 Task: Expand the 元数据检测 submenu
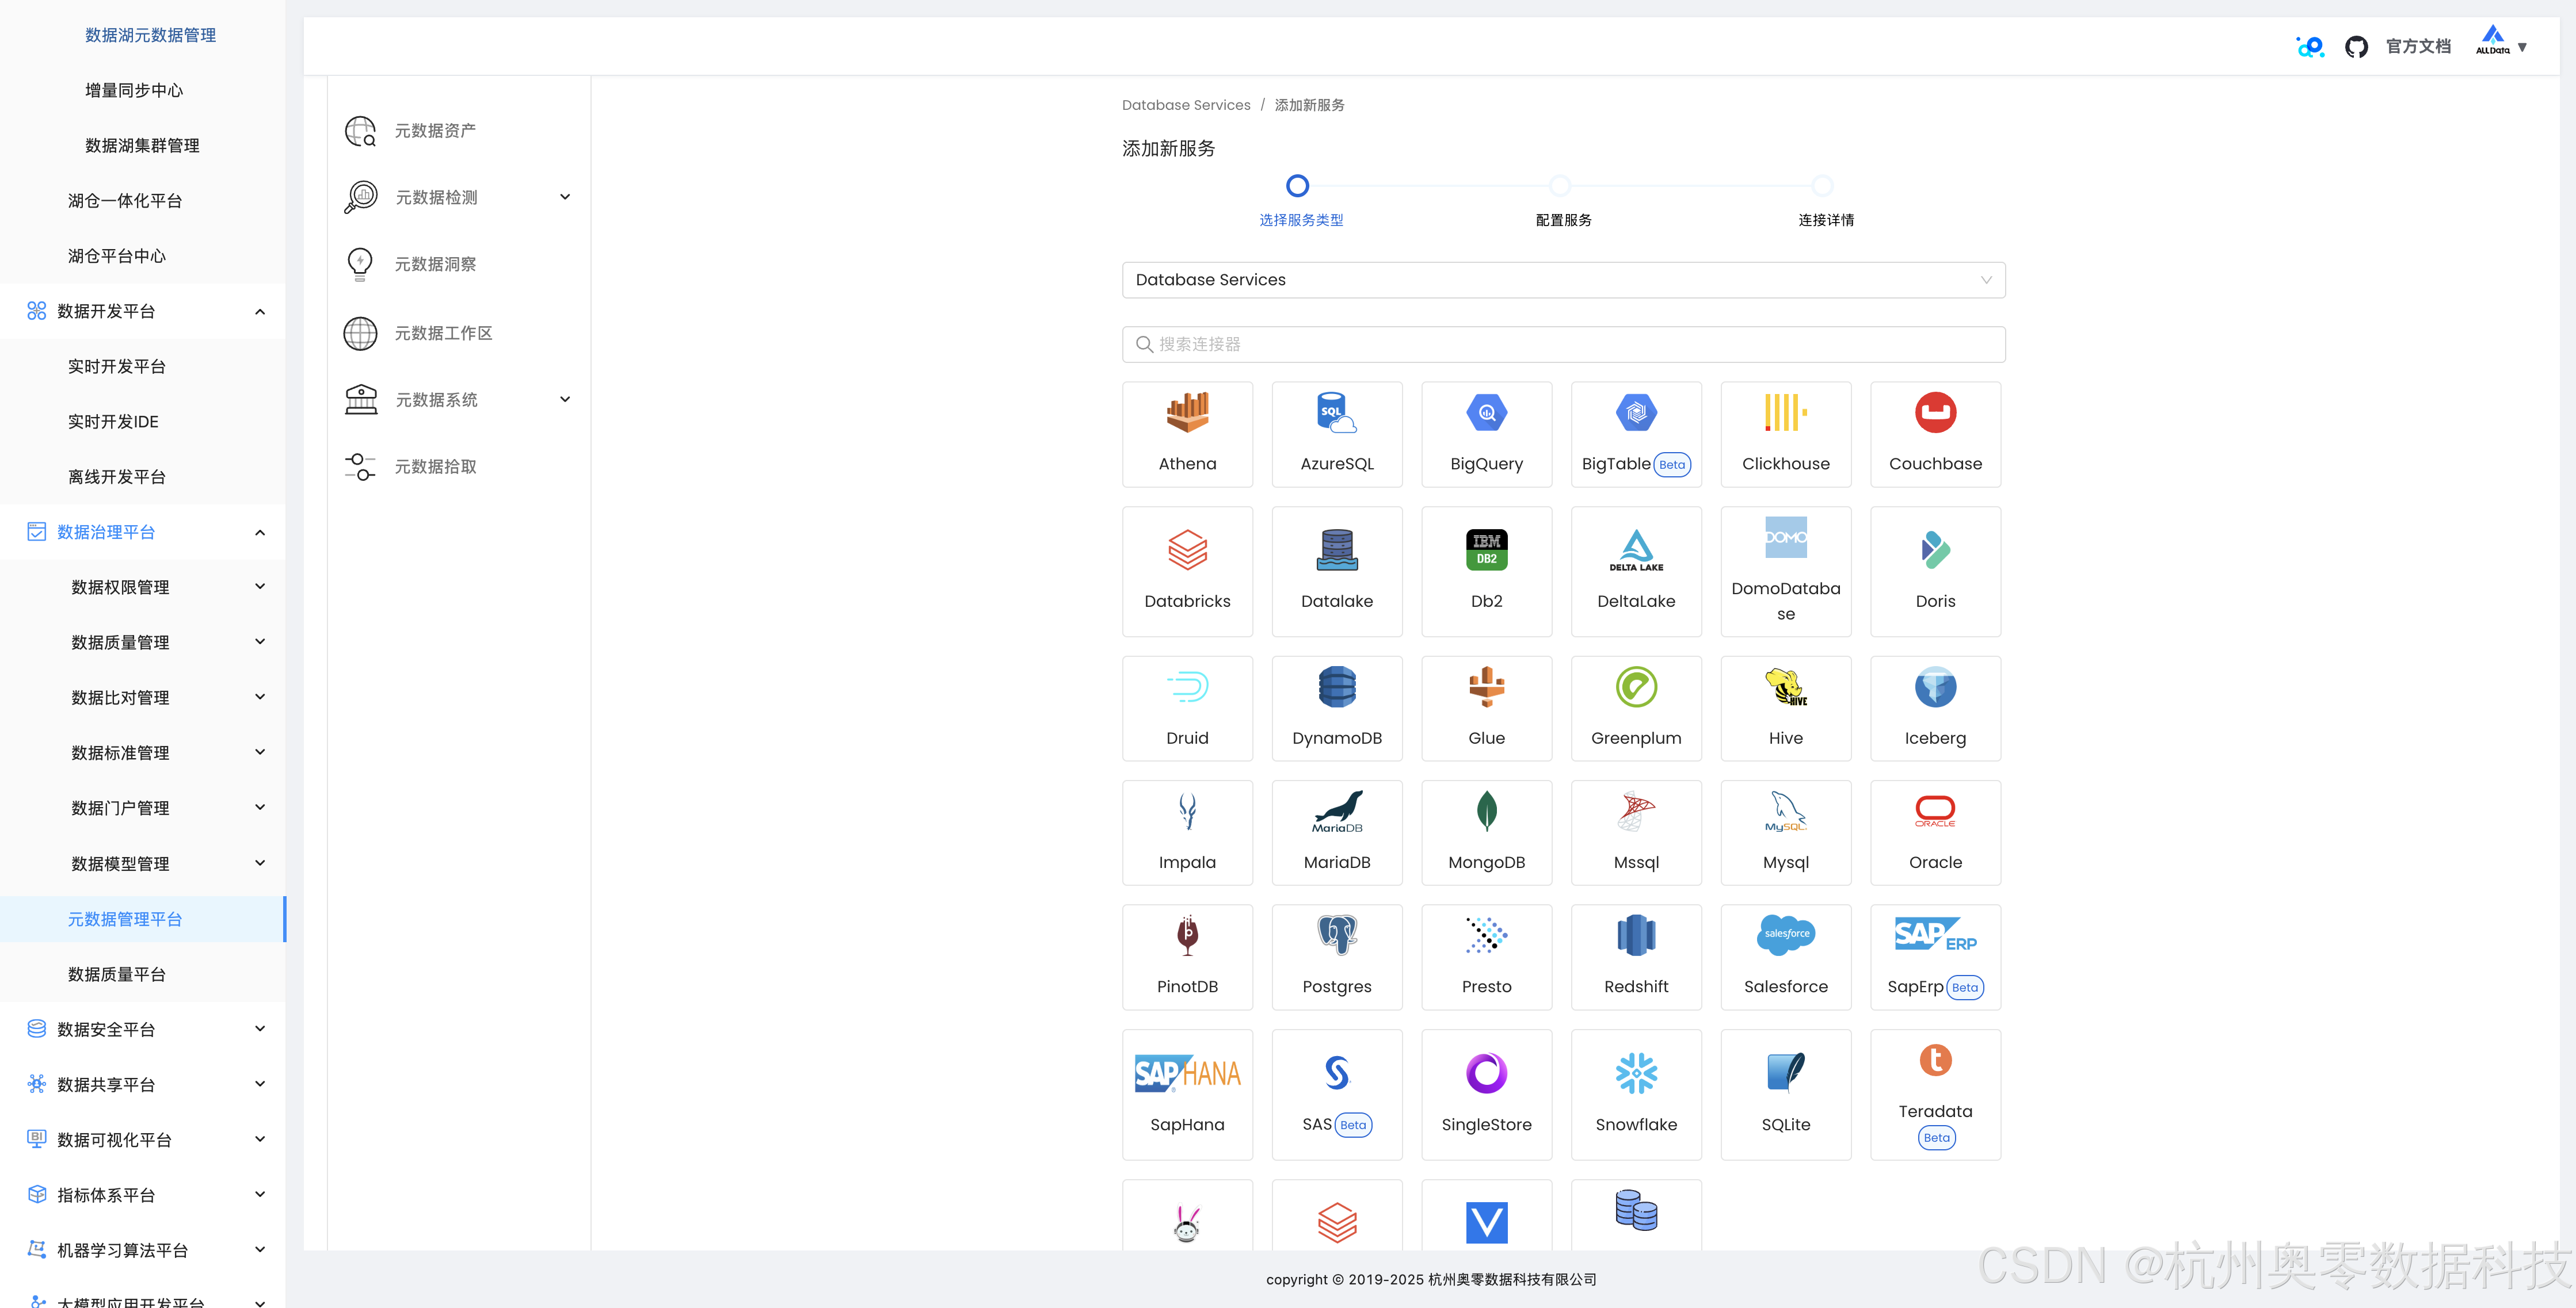(565, 197)
